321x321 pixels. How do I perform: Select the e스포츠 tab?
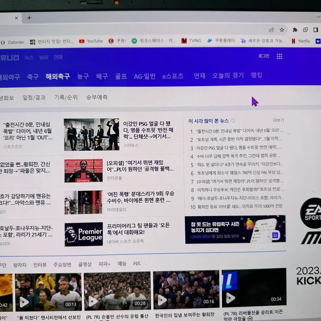[x=173, y=76]
